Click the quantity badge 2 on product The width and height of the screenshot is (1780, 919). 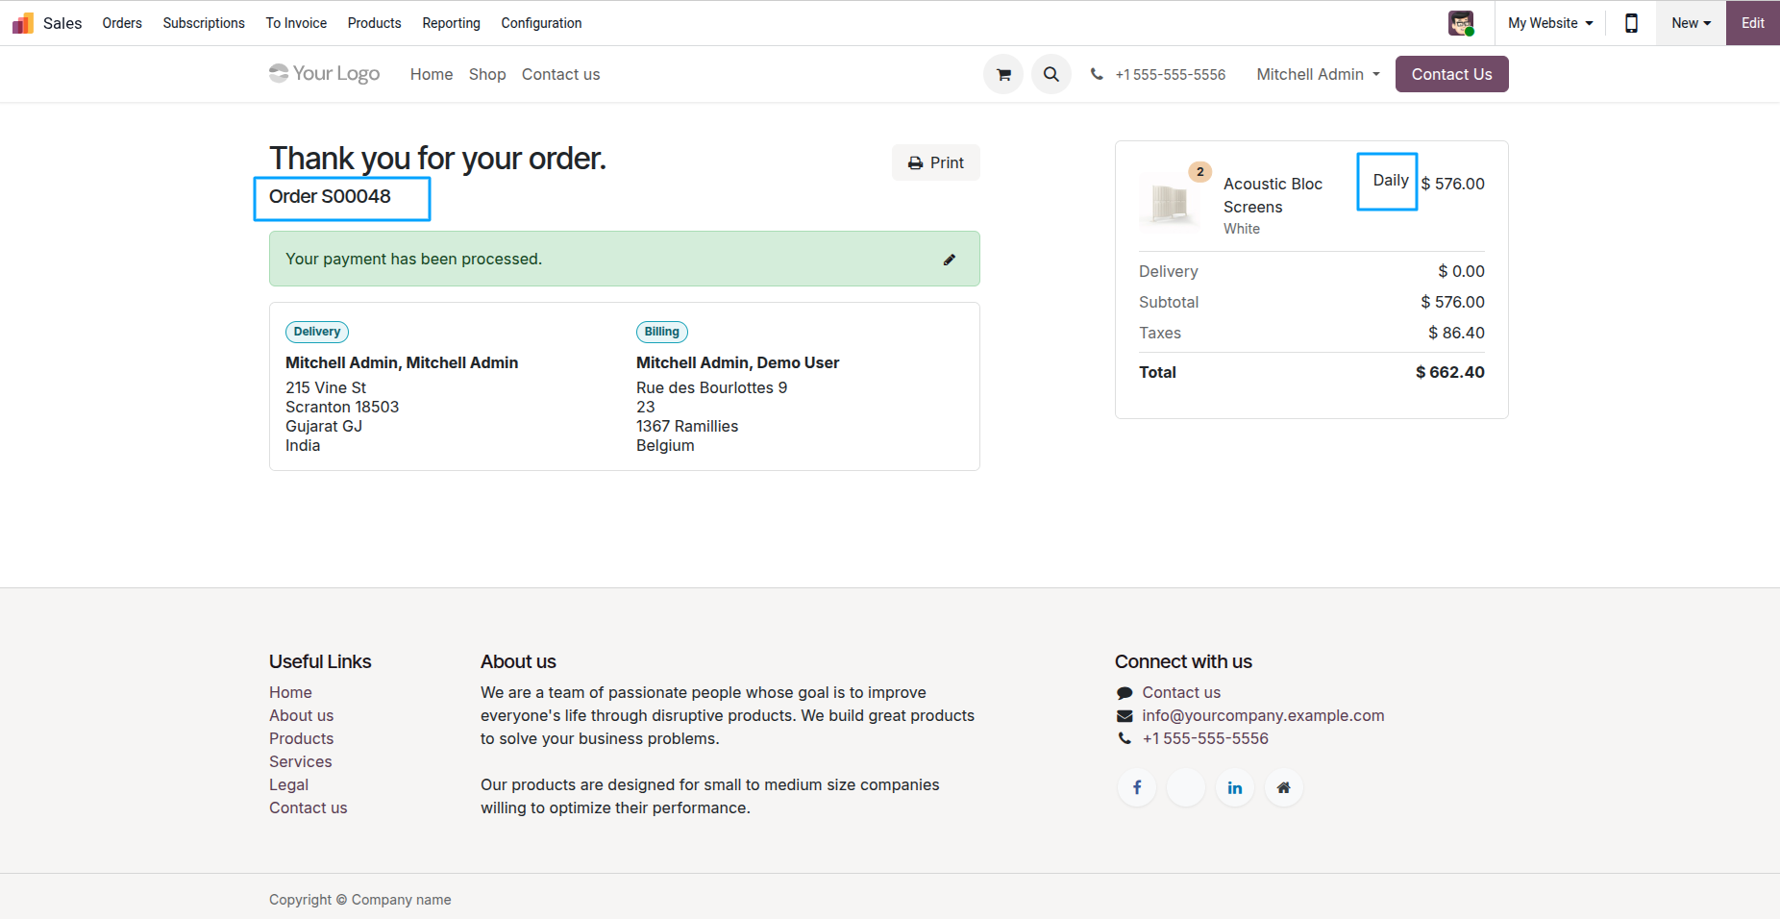point(1199,172)
